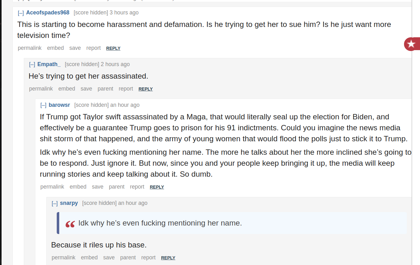Image resolution: width=420 pixels, height=265 pixels.
Task: Click the red star badge icon
Action: (x=411, y=44)
